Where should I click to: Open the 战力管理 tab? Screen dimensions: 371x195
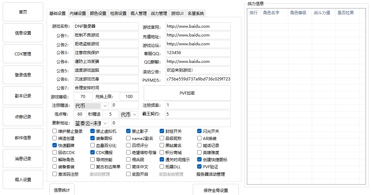click(159, 14)
